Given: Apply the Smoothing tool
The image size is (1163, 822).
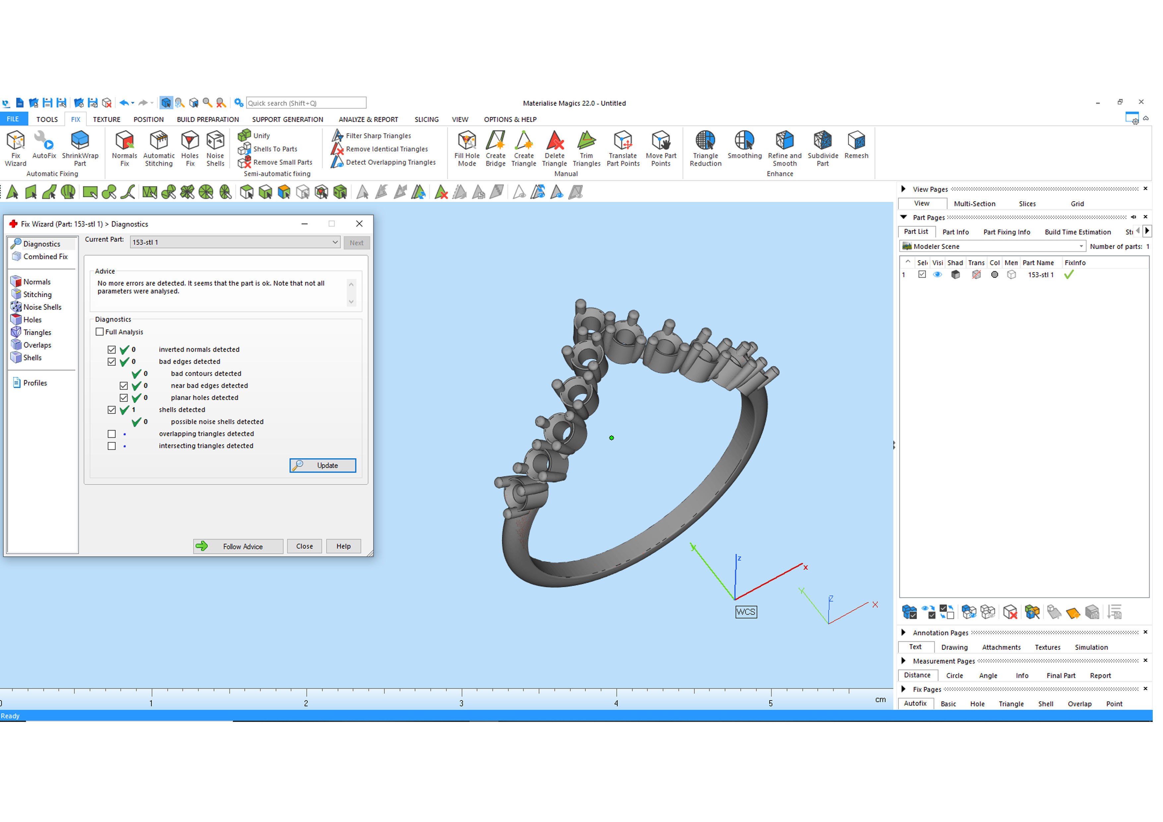Looking at the screenshot, I should 745,146.
